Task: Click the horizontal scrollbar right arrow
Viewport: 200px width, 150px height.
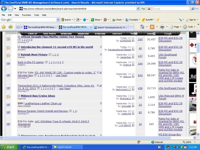Action: tap(194, 138)
